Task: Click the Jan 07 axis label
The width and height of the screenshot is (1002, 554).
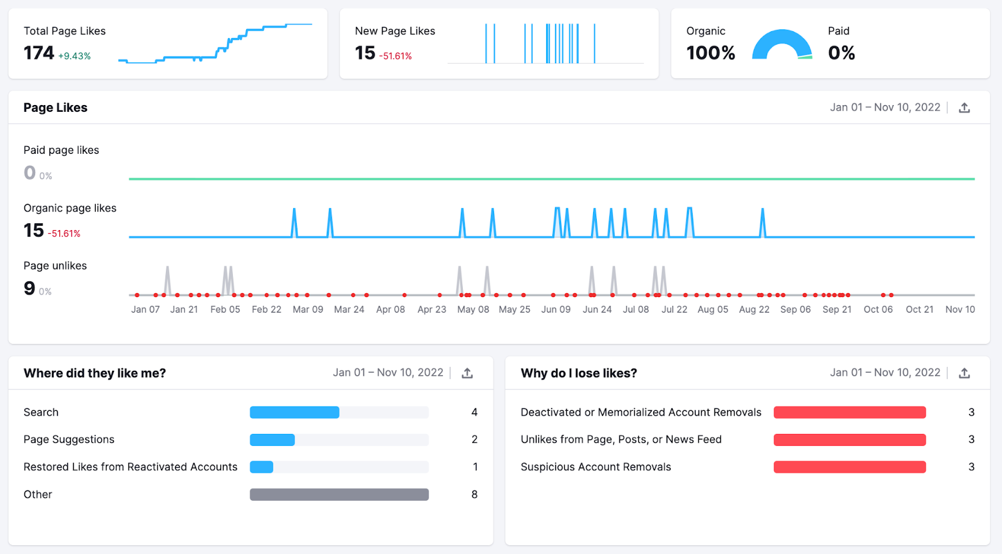Action: pyautogui.click(x=145, y=310)
